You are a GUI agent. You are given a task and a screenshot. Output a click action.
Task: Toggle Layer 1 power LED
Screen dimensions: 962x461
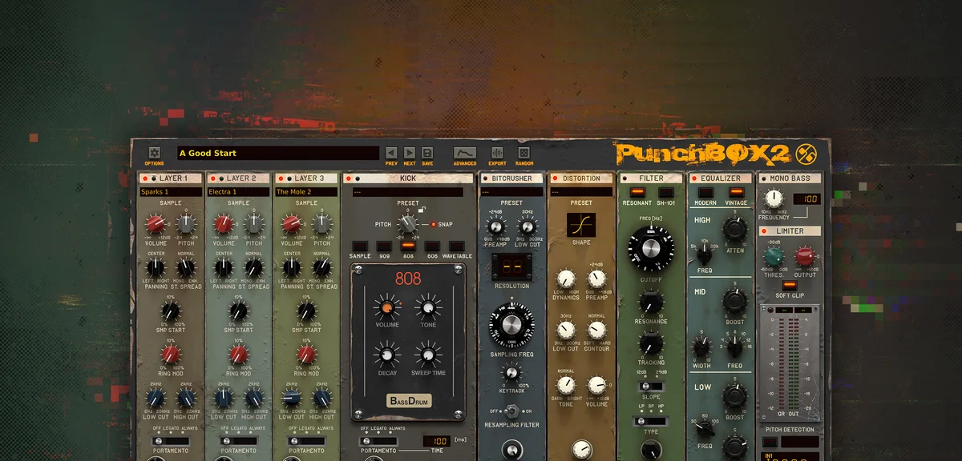coord(143,178)
